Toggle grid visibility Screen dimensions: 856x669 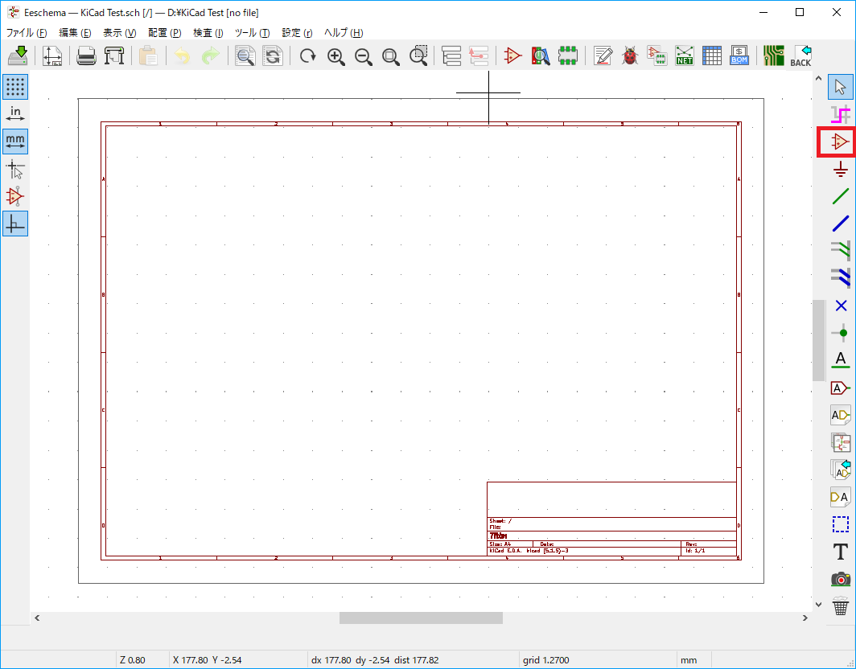pos(15,87)
